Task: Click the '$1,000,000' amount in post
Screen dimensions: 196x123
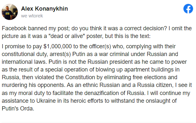Action: (x=57, y=46)
